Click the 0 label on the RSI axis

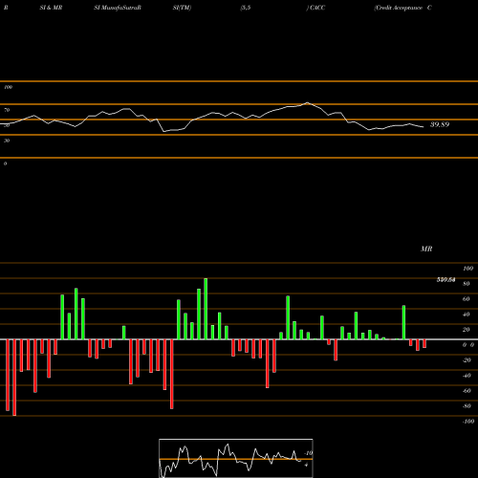pyautogui.click(x=5, y=163)
